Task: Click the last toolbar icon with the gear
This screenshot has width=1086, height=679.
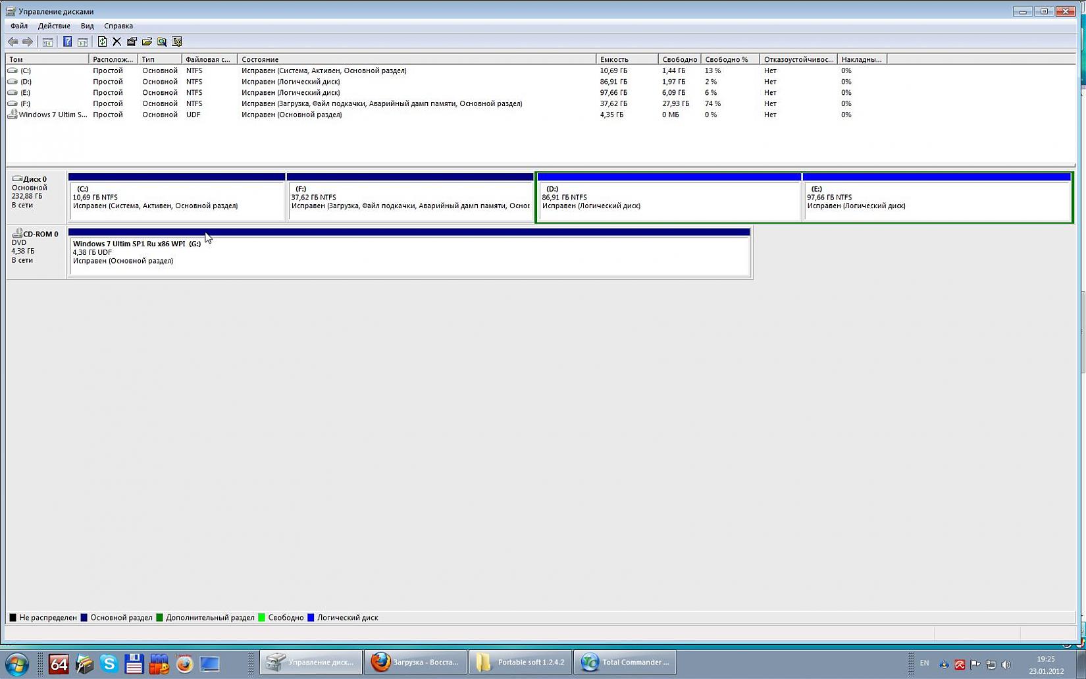Action: 177,41
